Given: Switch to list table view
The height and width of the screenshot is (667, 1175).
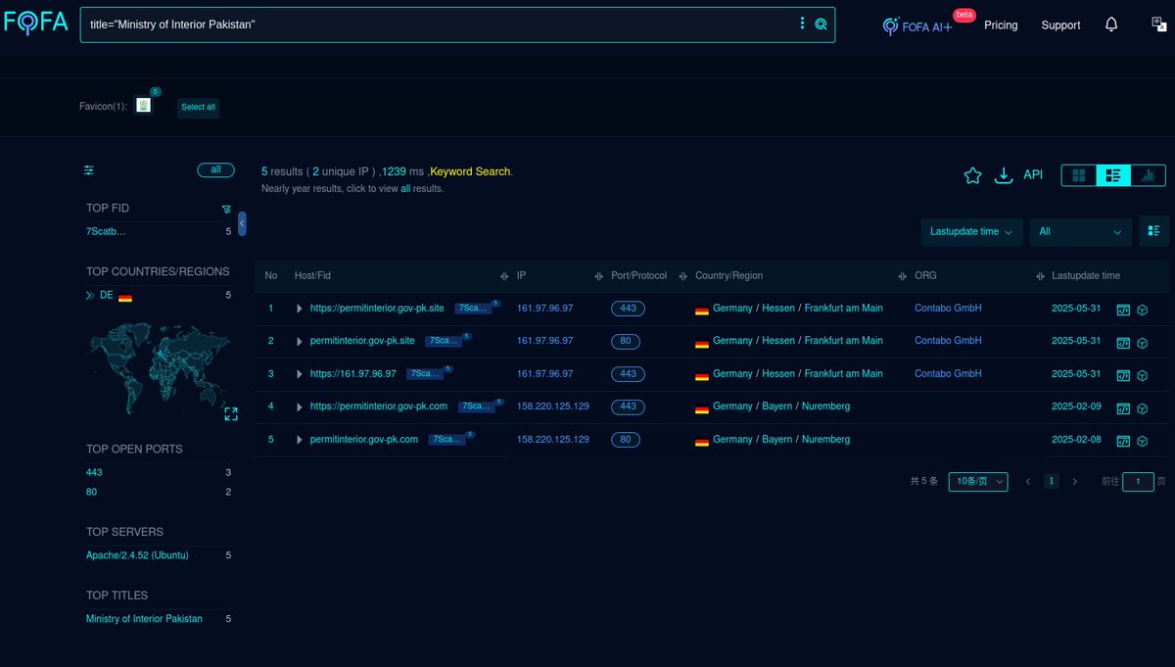Looking at the screenshot, I should [1113, 175].
